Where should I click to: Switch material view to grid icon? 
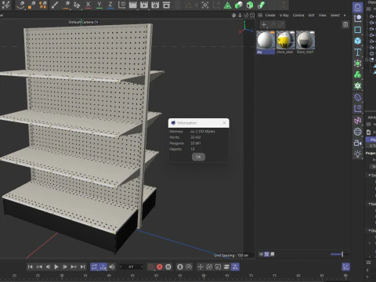coord(266,254)
